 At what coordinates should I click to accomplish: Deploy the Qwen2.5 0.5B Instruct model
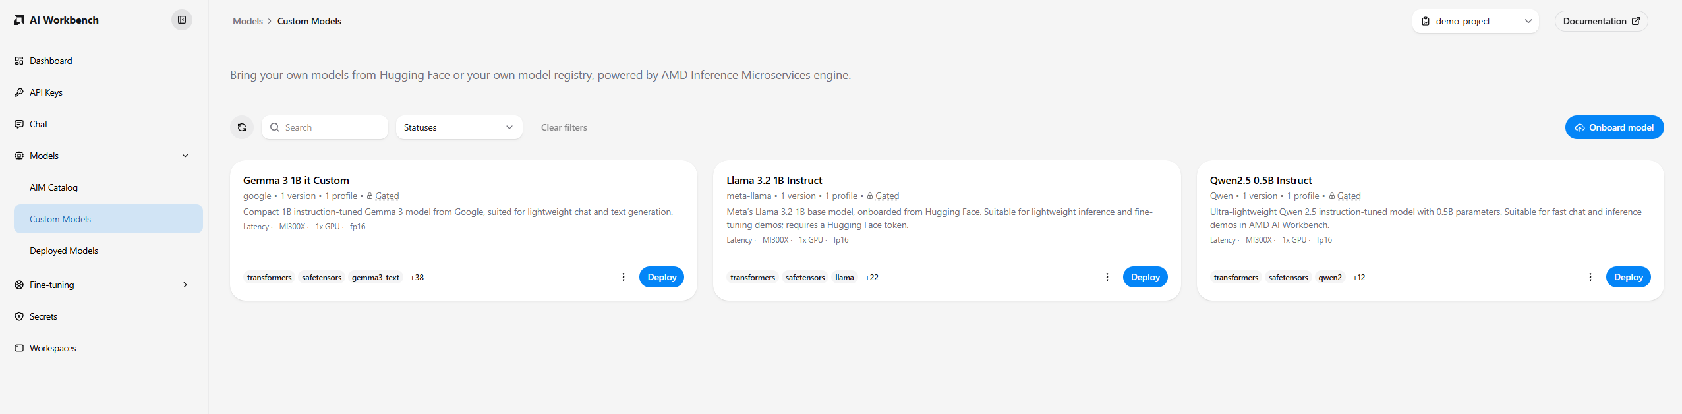pyautogui.click(x=1629, y=277)
